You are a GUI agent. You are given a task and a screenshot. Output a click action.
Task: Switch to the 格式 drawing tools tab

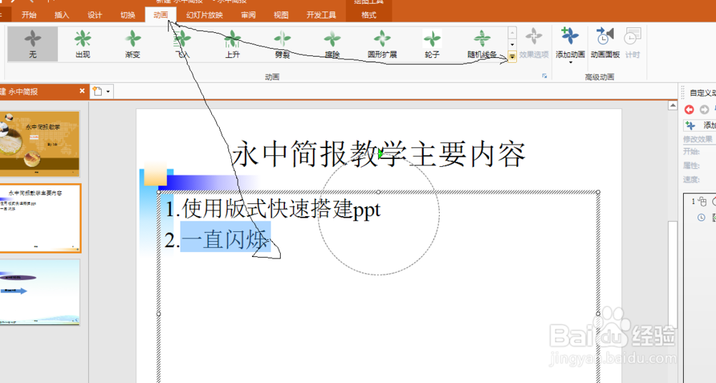point(369,15)
